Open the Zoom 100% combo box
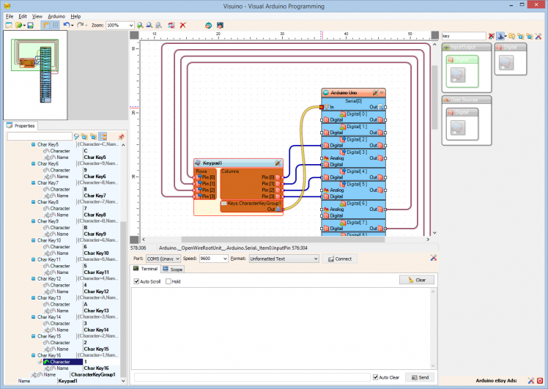This screenshot has width=548, height=389. pos(120,25)
